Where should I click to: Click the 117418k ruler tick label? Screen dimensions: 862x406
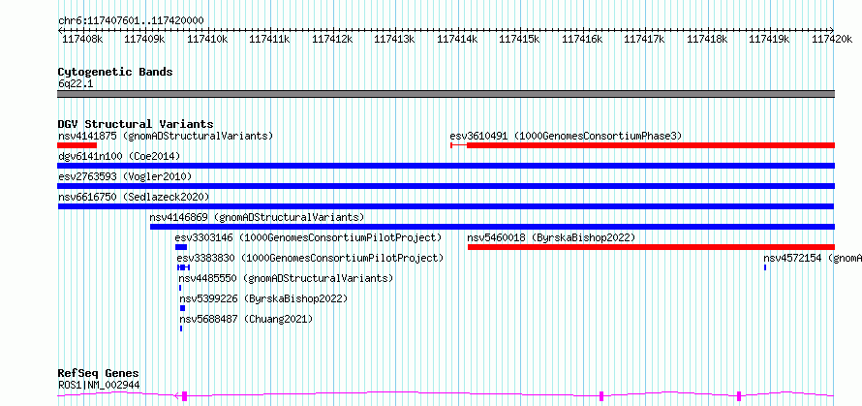(x=706, y=39)
